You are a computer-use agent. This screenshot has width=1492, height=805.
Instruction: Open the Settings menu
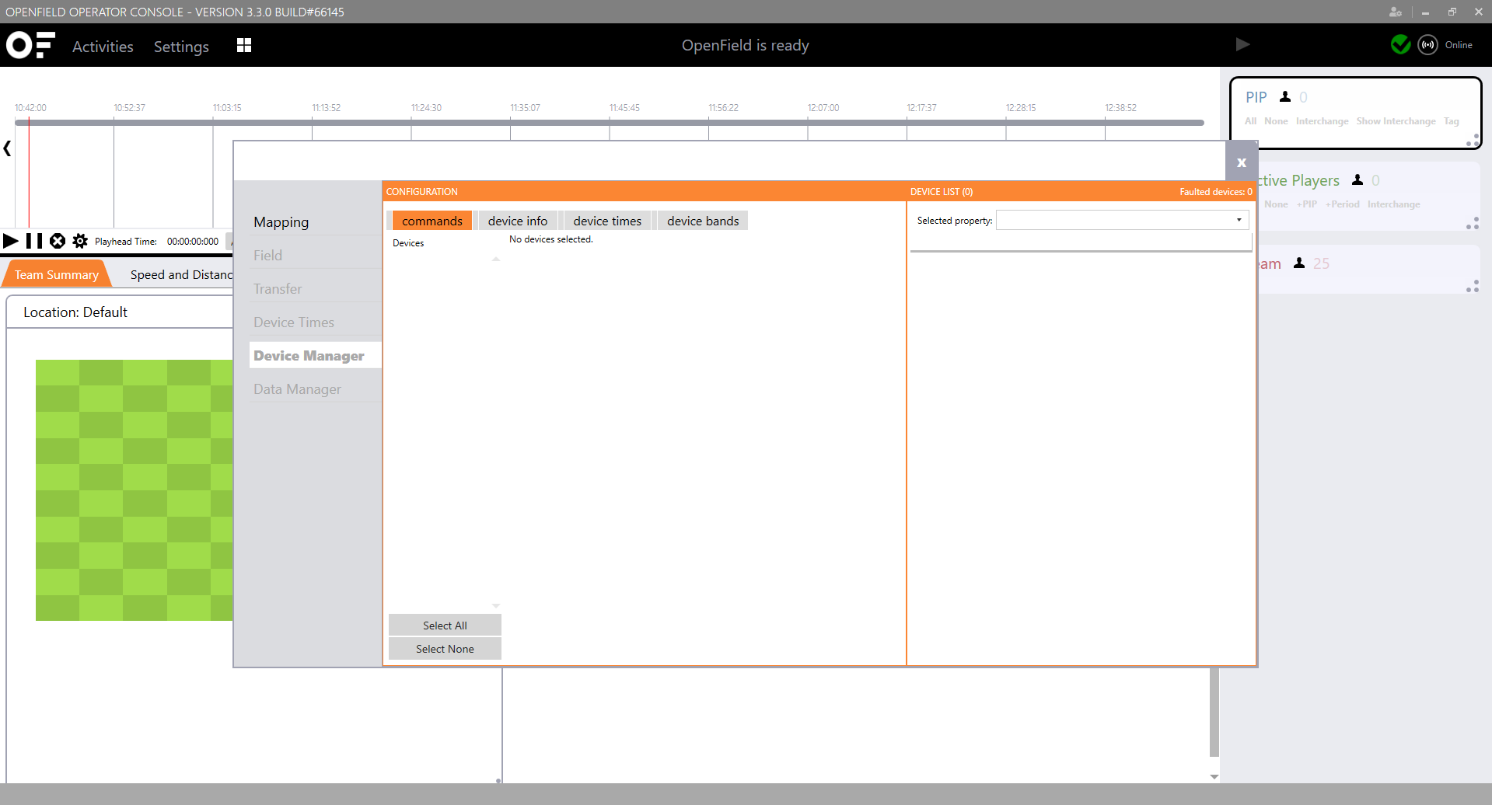pyautogui.click(x=181, y=47)
